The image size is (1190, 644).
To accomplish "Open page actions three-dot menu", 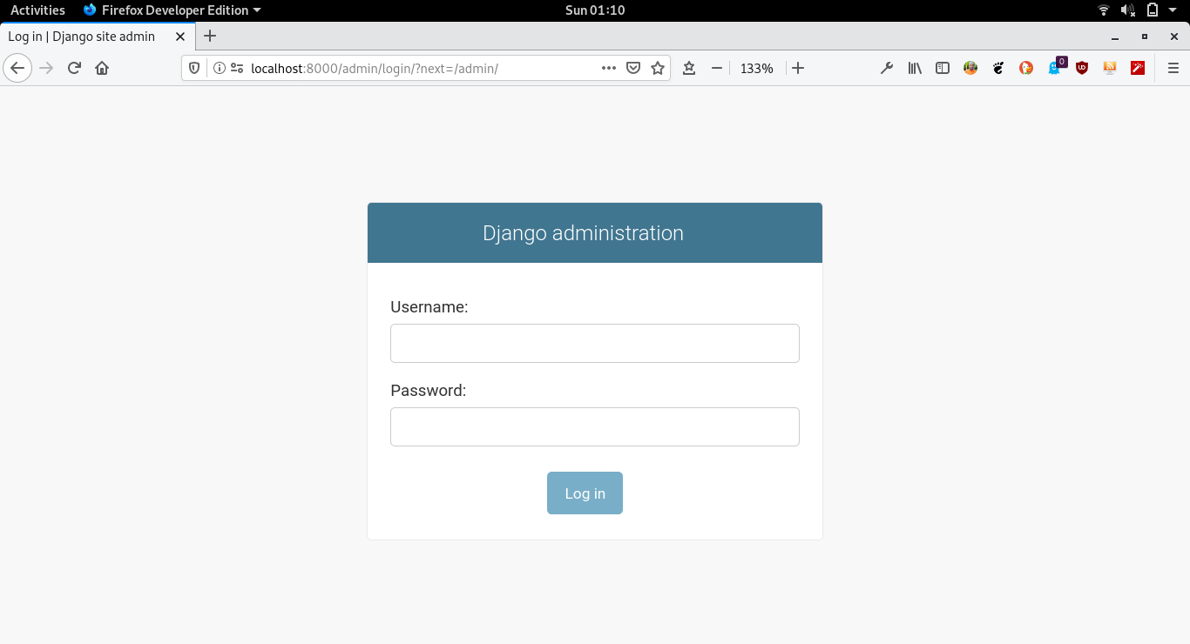I will pyautogui.click(x=609, y=68).
